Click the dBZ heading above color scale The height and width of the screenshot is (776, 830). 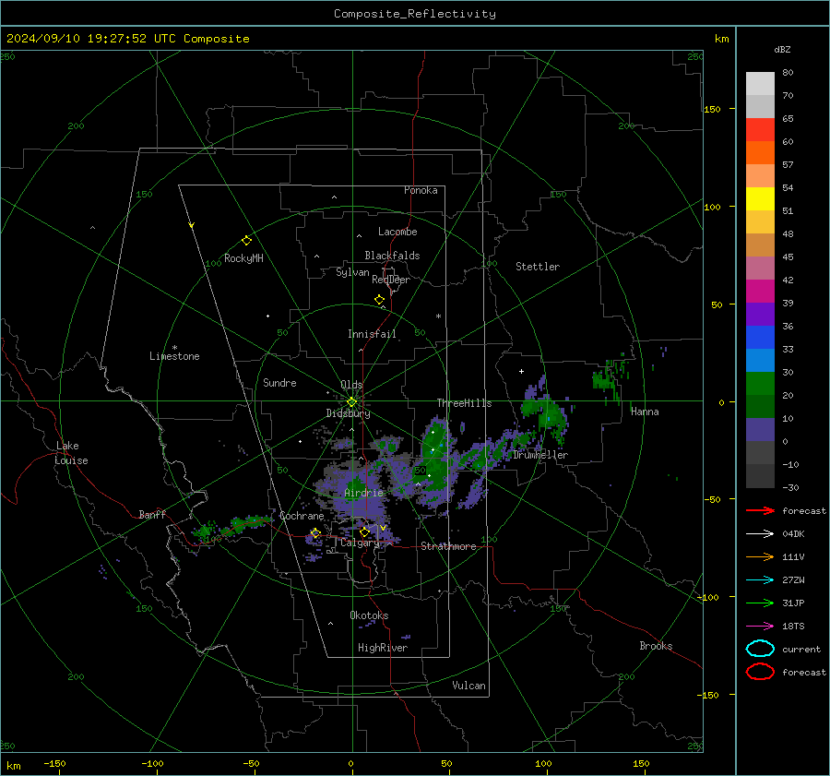tap(782, 49)
